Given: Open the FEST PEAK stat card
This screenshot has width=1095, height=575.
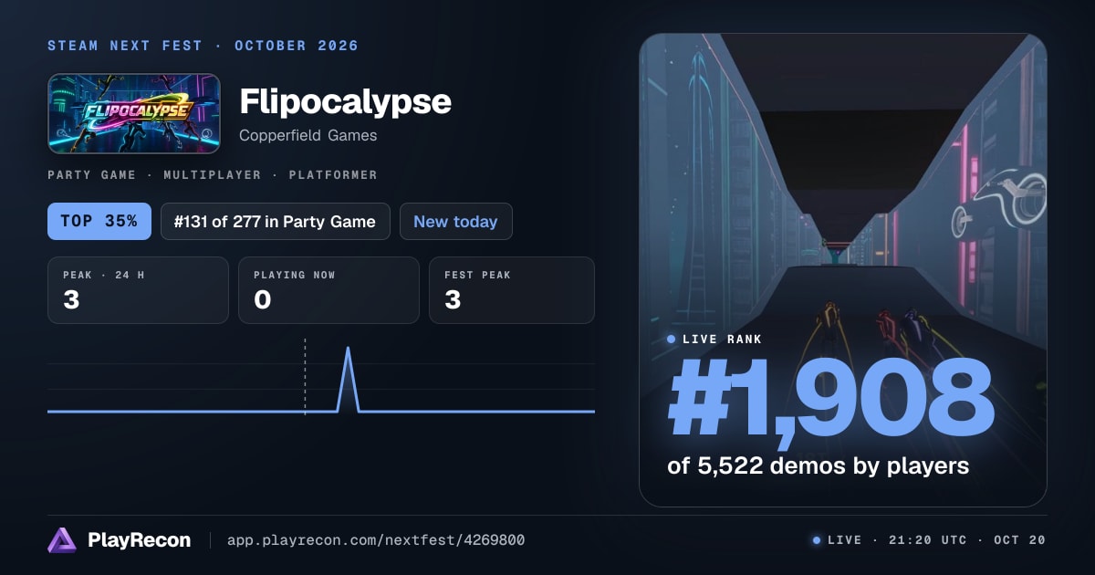Looking at the screenshot, I should point(512,290).
